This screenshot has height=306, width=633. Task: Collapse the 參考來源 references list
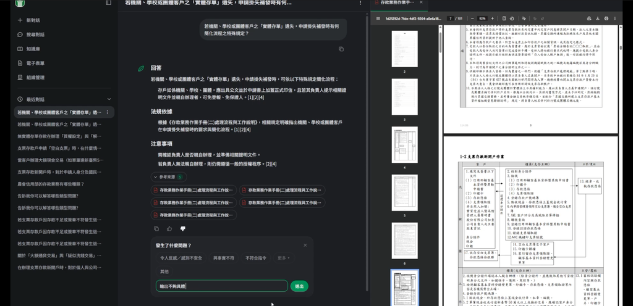pyautogui.click(x=168, y=177)
